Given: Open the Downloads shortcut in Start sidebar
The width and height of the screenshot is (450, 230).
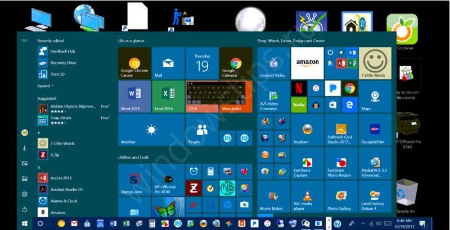Looking at the screenshot, I should point(25,148).
